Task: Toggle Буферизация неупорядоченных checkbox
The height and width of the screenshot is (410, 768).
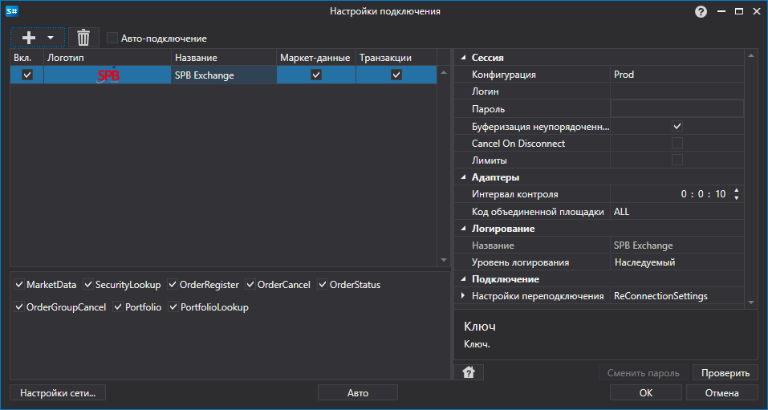Action: pyautogui.click(x=677, y=127)
